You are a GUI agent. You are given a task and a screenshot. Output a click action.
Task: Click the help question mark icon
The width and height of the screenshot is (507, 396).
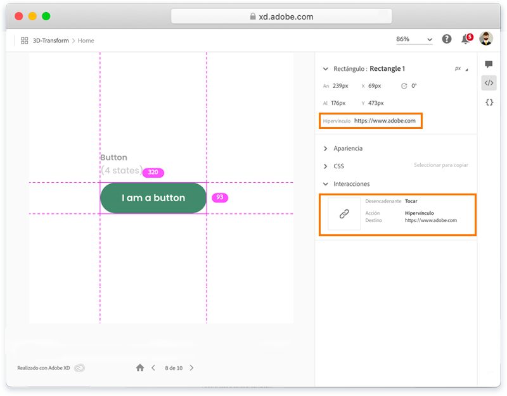[x=447, y=39]
